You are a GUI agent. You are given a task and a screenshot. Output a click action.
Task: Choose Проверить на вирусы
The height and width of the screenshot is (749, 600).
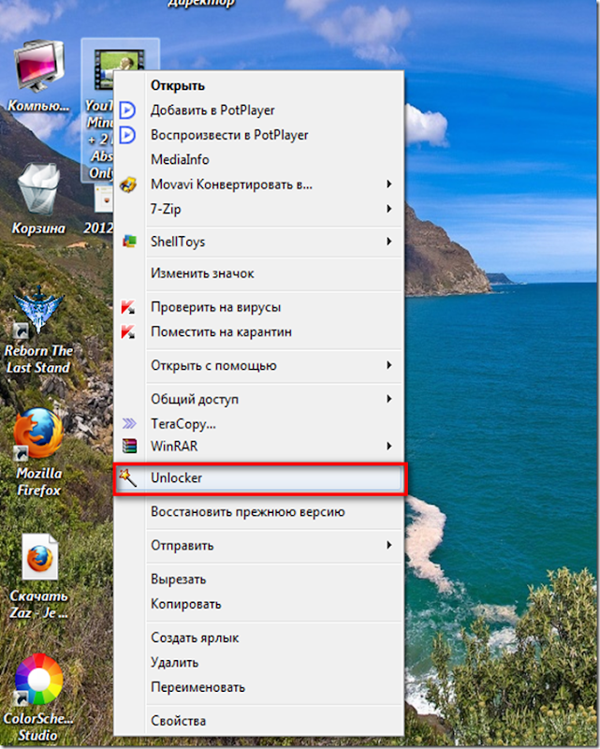pos(258,307)
